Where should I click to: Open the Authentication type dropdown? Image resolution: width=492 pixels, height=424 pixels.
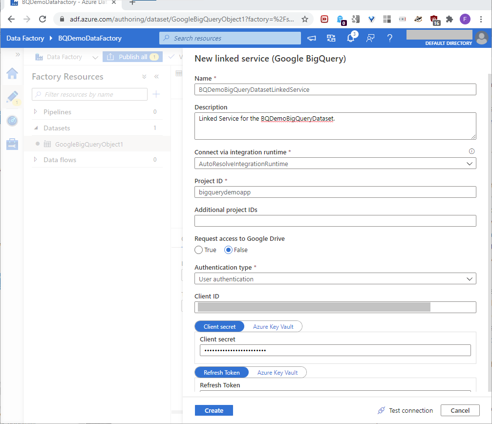click(x=335, y=279)
